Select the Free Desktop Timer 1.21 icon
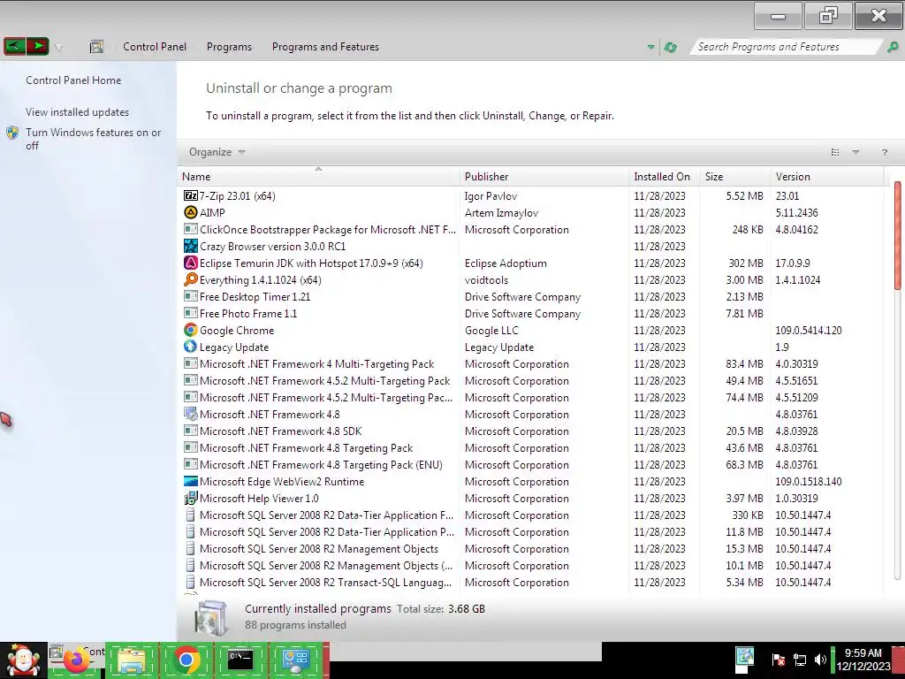The height and width of the screenshot is (679, 905). click(191, 296)
